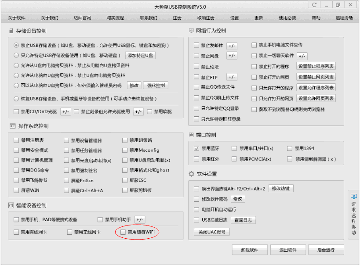Image resolution: width=360 pixels, height=265 pixels.
Task: Expand the +/- beside 禁用CD/DVD光驱
Action: click(65, 111)
